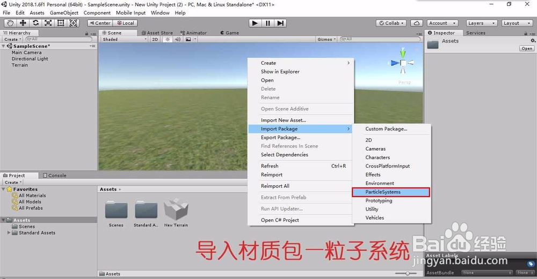Choose ParticleSystems from Import Package submenu

[391, 192]
